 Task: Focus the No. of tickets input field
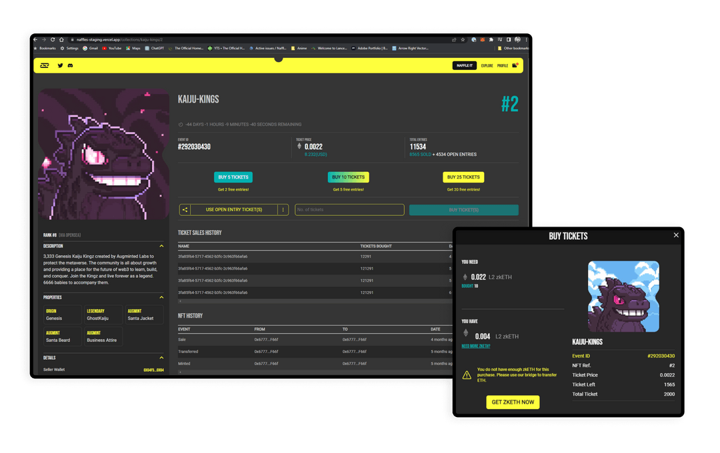click(x=349, y=210)
